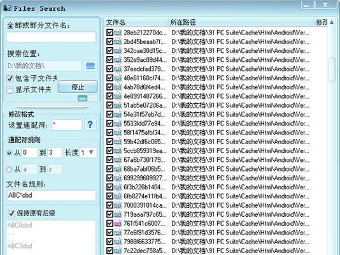Viewport: 340px width, 255px height.
Task: Click the file name rule field with ABC*cbd
Action: [x=51, y=195]
